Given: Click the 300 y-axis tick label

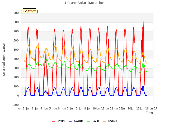Looking at the screenshot, I should pyautogui.click(x=16, y=68).
